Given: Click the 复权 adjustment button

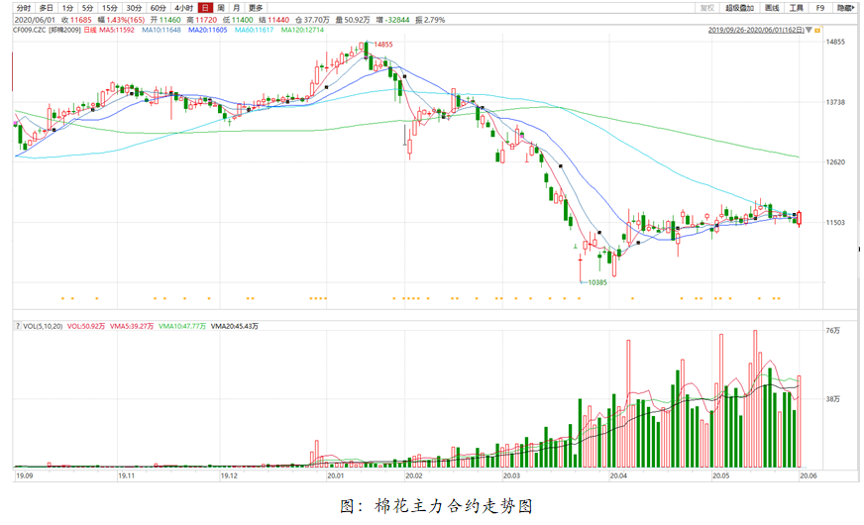Looking at the screenshot, I should point(707,8).
